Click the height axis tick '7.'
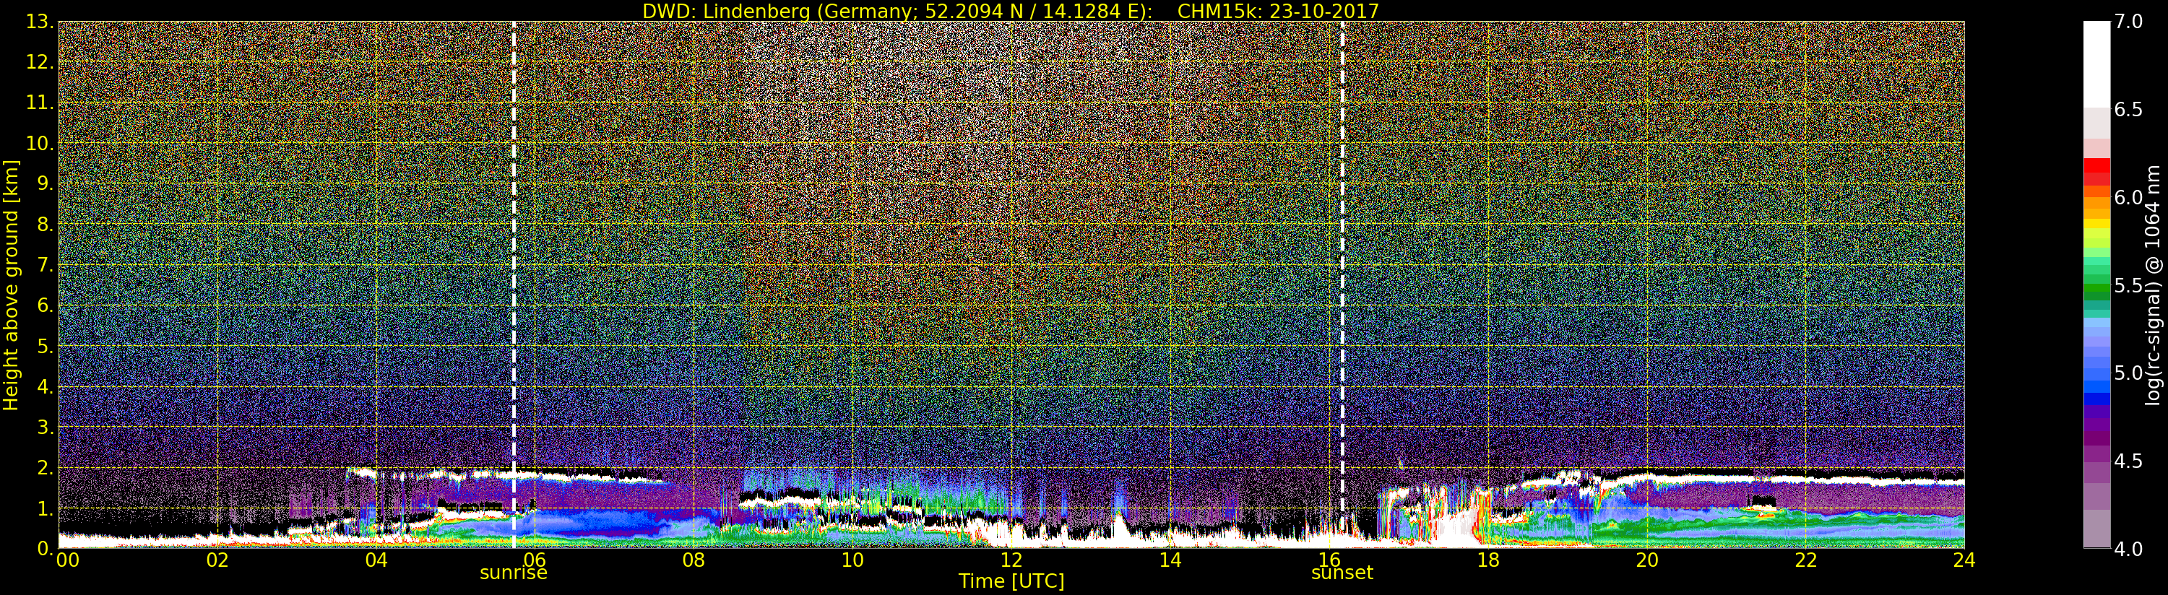Image resolution: width=2168 pixels, height=595 pixels. [x=45, y=265]
